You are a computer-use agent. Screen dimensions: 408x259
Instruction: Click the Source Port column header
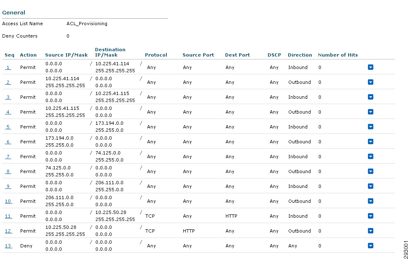(198, 55)
